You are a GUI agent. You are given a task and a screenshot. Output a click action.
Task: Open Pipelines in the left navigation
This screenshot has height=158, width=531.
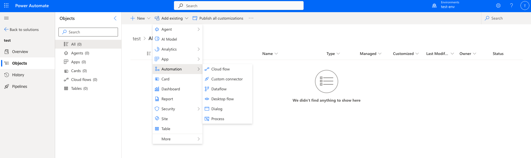(19, 86)
